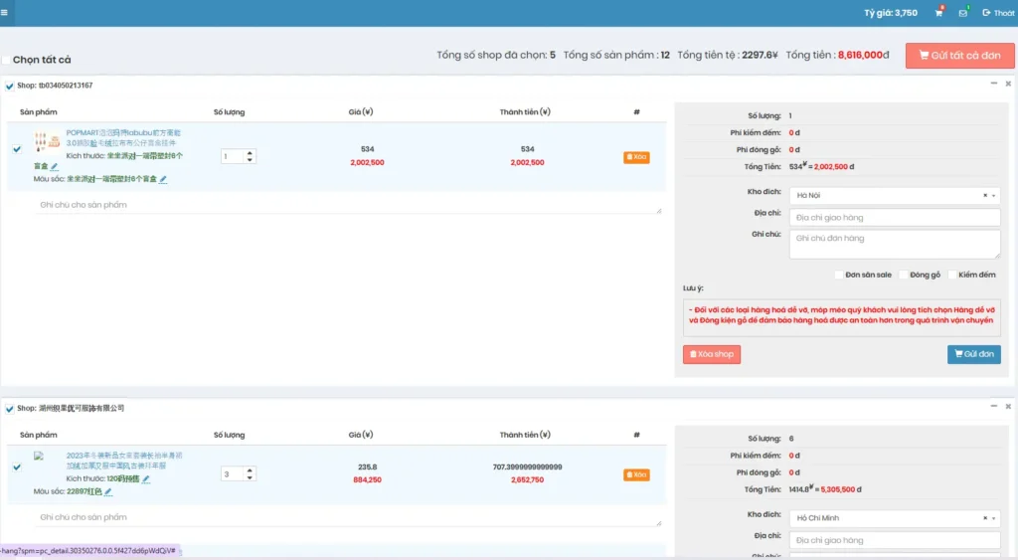Click the POPMART product thumbnail
Image resolution: width=1018 pixels, height=560 pixels.
pyautogui.click(x=47, y=141)
